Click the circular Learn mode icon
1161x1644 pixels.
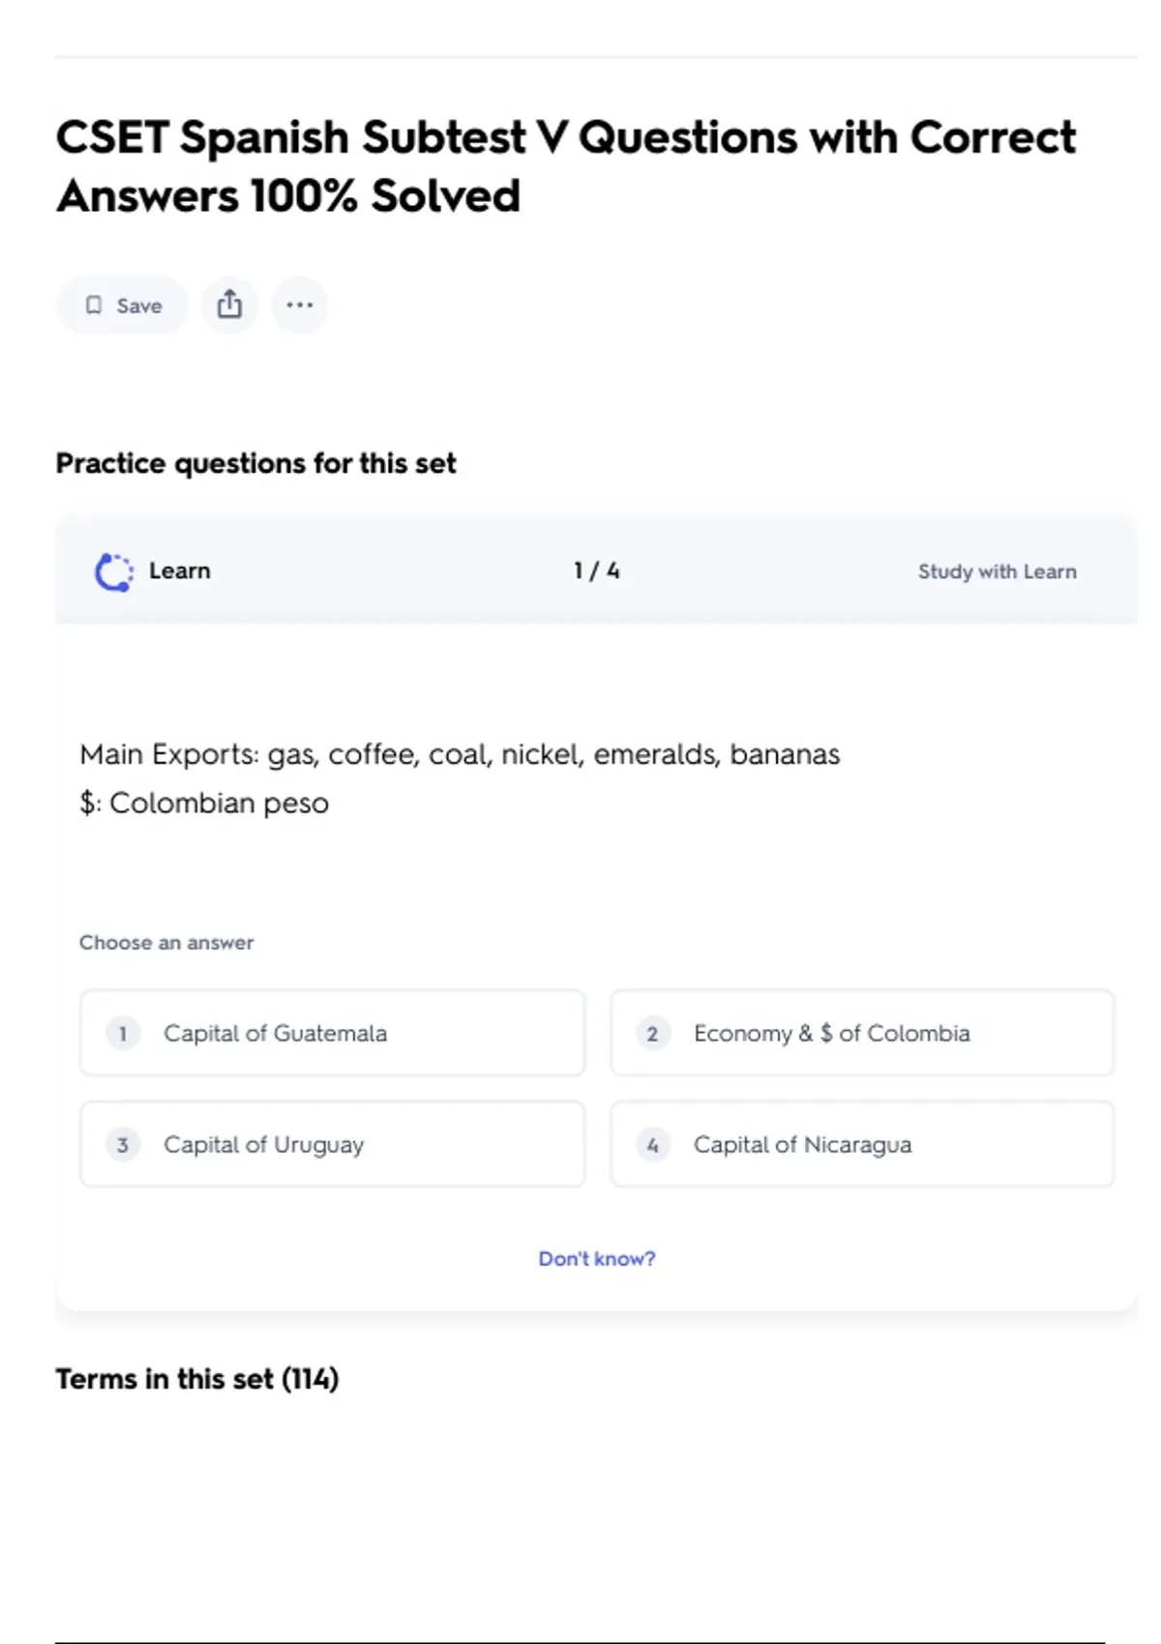[x=114, y=572]
